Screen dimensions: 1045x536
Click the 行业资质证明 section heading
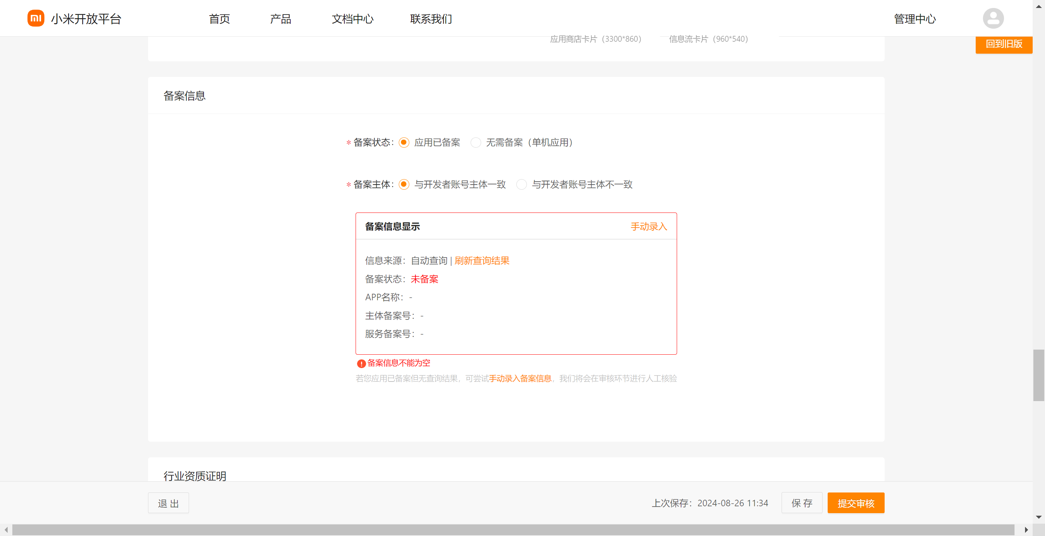(x=195, y=475)
